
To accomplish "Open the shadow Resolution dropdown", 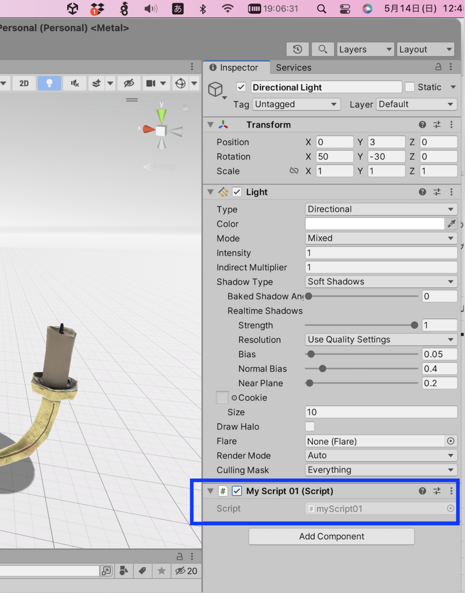I will point(381,339).
